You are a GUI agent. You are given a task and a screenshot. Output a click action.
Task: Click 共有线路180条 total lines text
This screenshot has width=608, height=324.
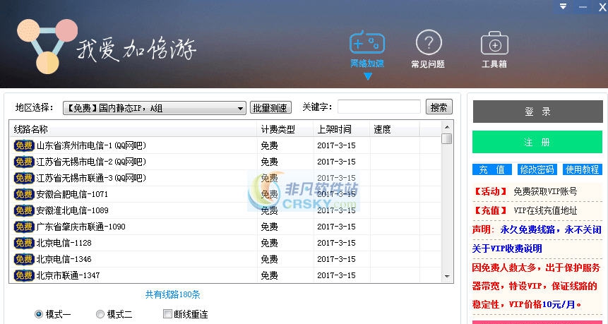(x=172, y=294)
